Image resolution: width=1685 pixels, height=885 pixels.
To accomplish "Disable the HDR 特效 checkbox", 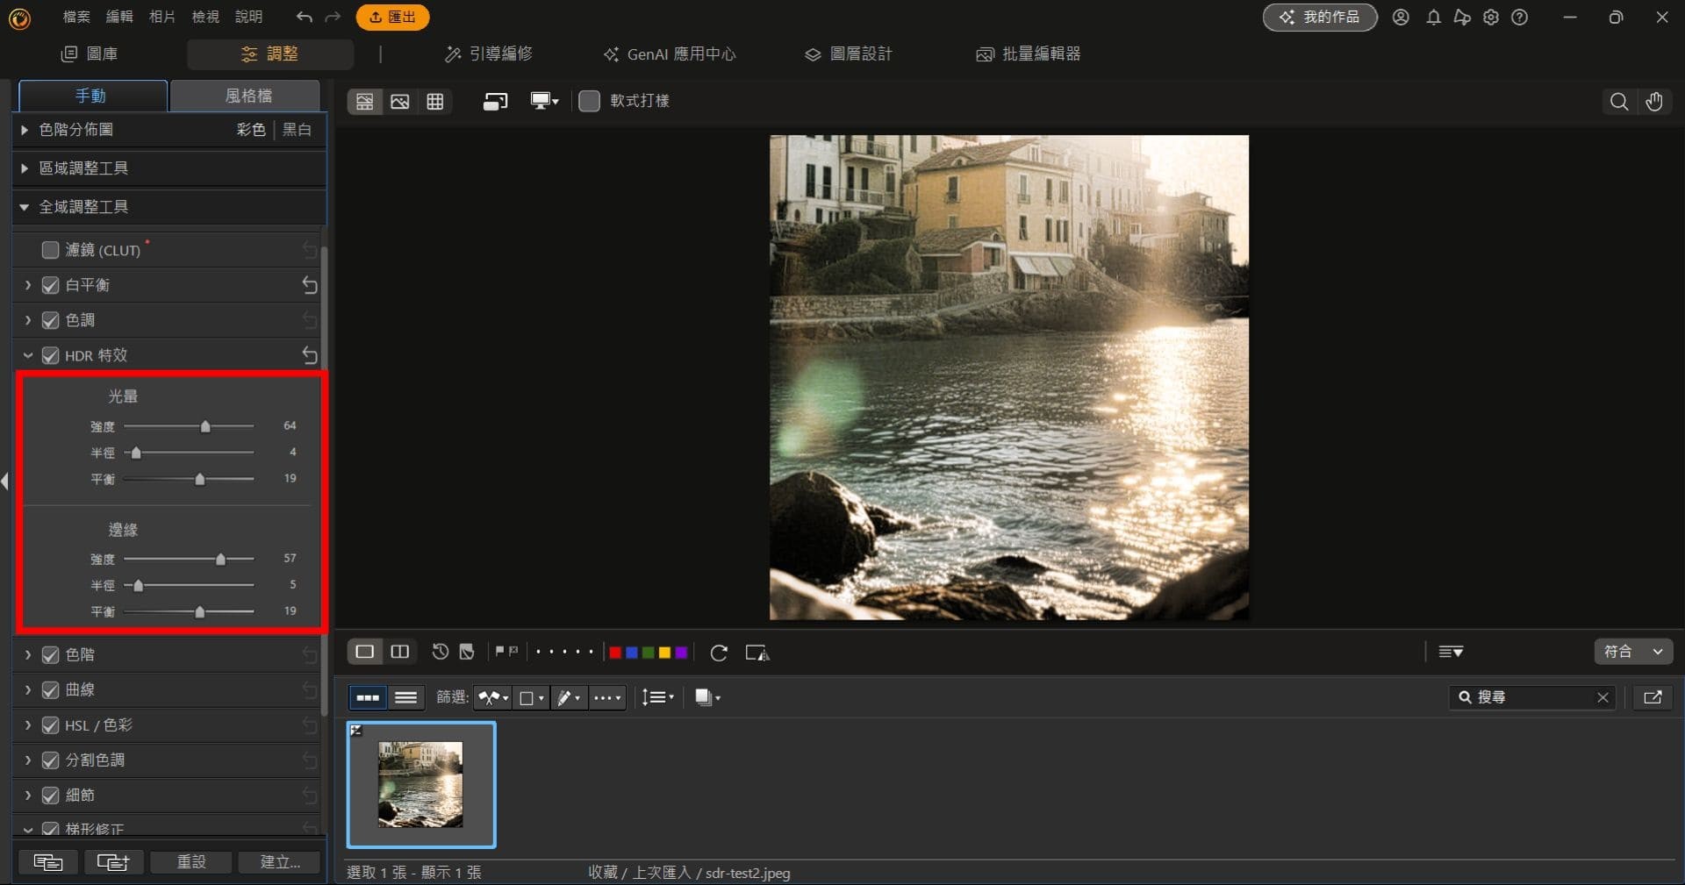I will 50,355.
